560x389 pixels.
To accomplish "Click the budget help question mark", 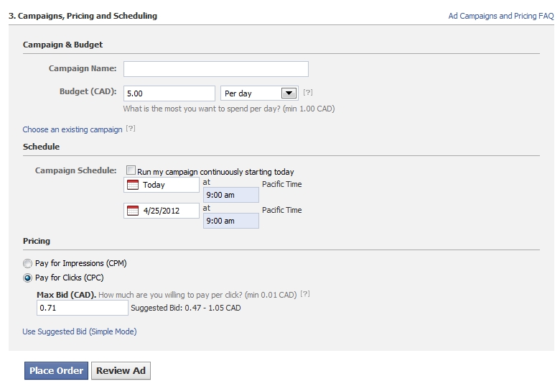I will pyautogui.click(x=308, y=92).
